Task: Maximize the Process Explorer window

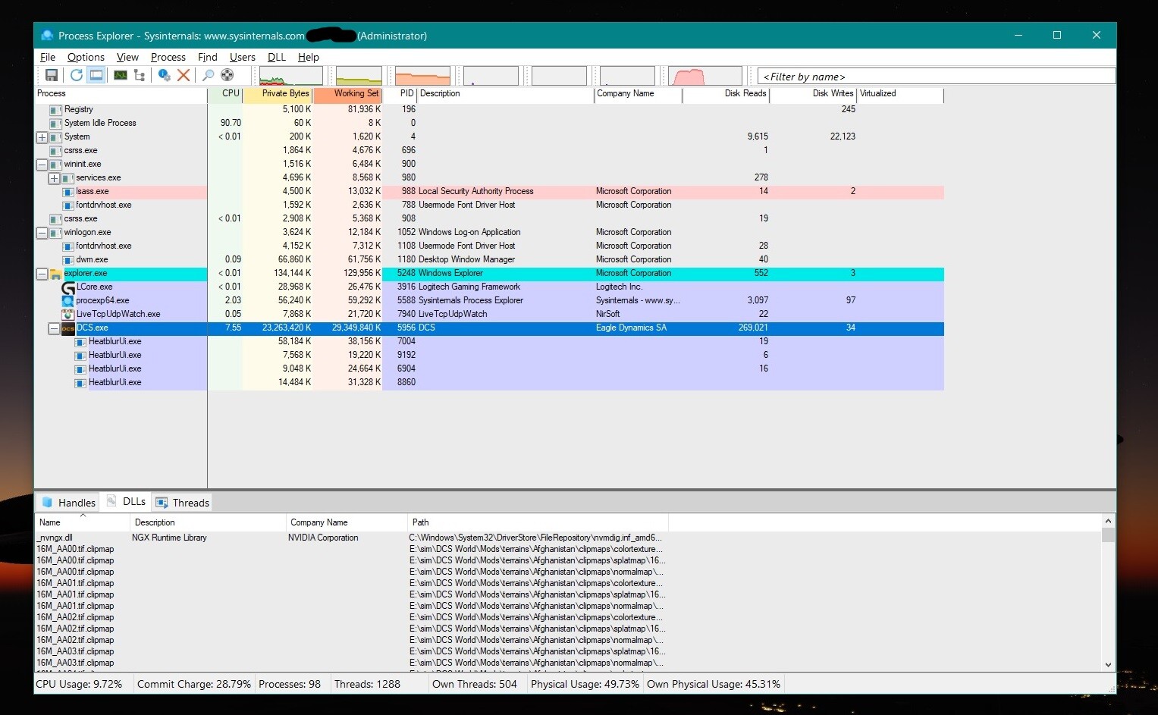Action: tap(1057, 35)
